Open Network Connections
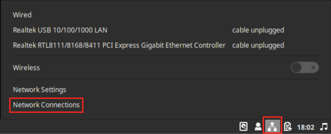Screen dimensions: 331x134 46,105
